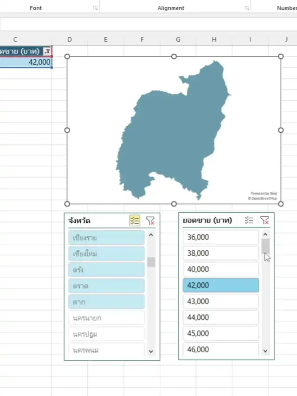
Task: Enable multi-select in the ยอดขาย (บาท) slicer
Action: pos(249,221)
